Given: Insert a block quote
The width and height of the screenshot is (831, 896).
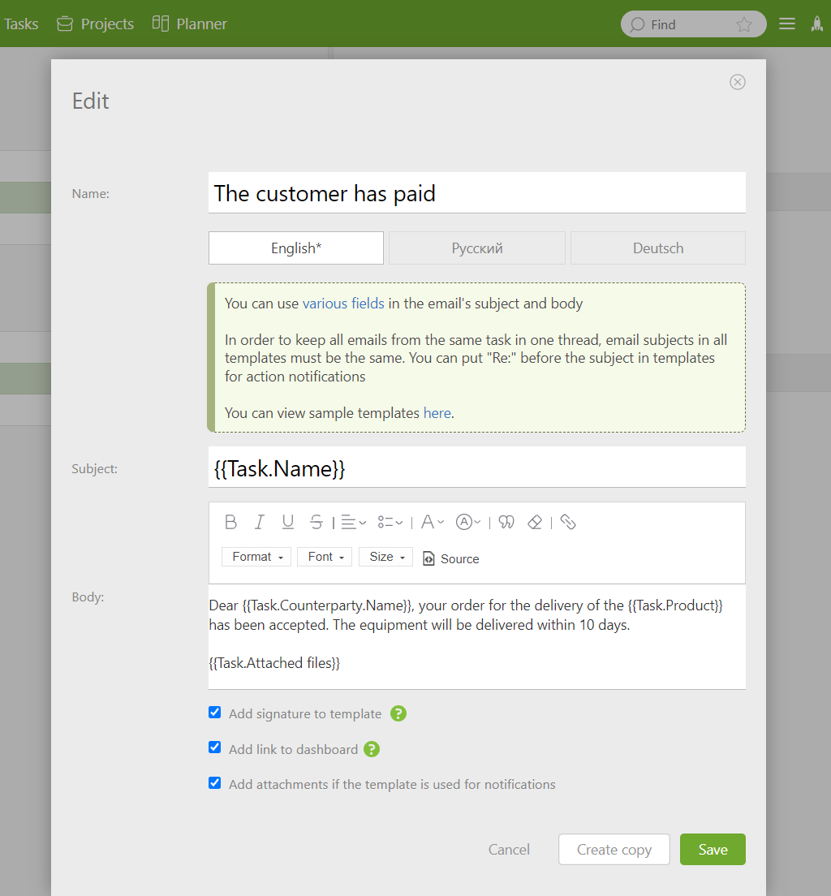Looking at the screenshot, I should (x=506, y=523).
